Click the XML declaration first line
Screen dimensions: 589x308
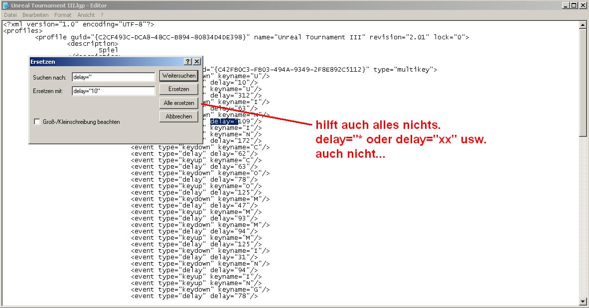point(79,24)
